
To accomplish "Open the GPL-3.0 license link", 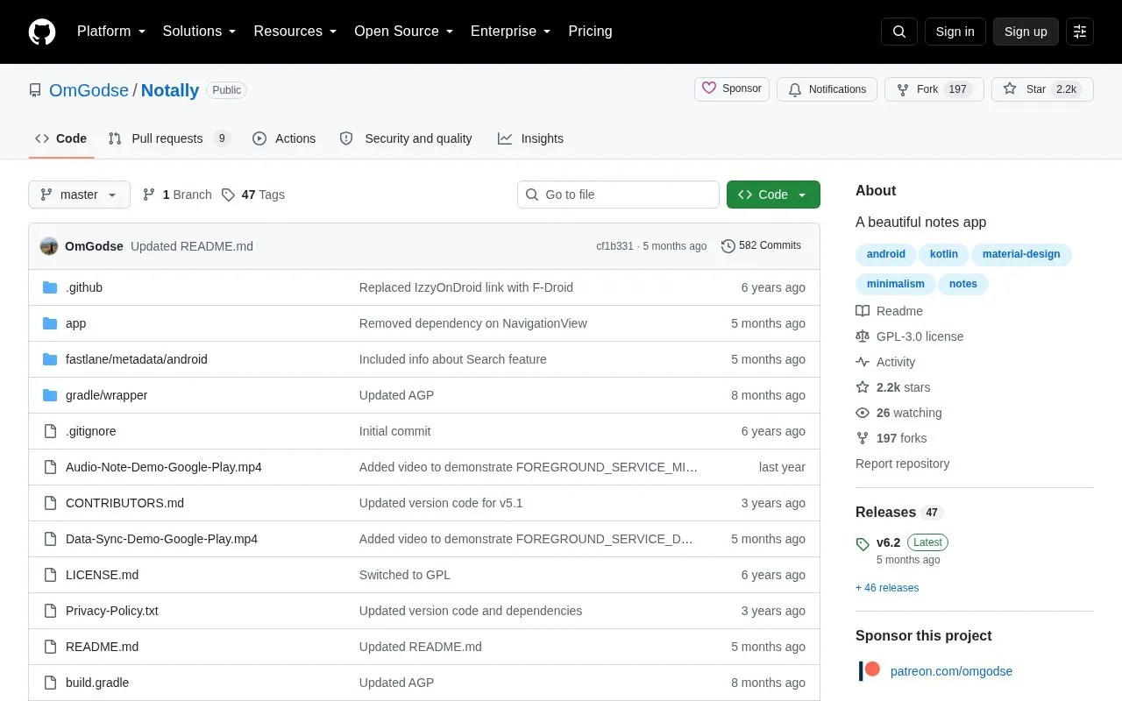I will tap(910, 336).
